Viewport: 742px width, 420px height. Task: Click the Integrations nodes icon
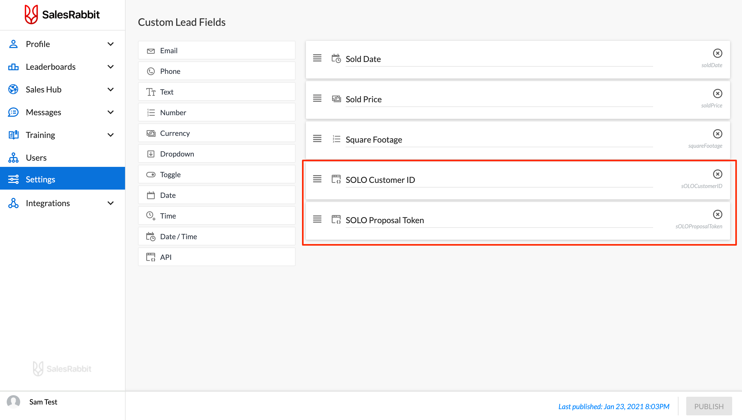pyautogui.click(x=13, y=203)
